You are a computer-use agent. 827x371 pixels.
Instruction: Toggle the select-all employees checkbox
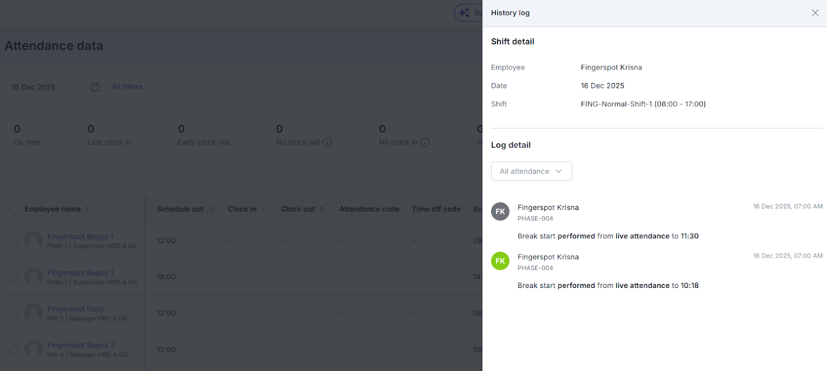pyautogui.click(x=14, y=209)
